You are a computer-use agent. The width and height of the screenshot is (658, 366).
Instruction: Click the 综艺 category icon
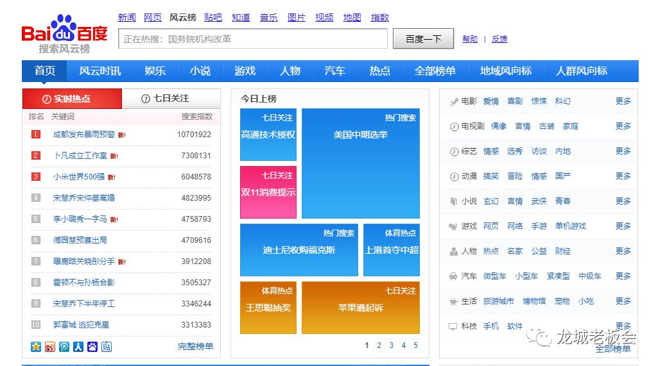[x=454, y=152]
